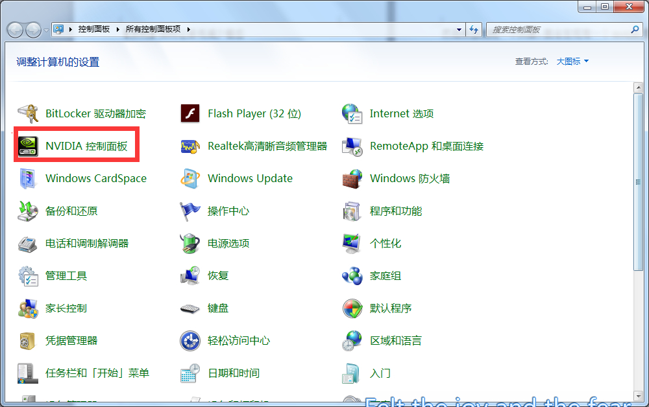Open the 个性化 monitor icon
Viewport: 649px width, 407px height.
pyautogui.click(x=352, y=244)
